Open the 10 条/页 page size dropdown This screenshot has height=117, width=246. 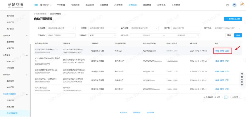click(236, 97)
